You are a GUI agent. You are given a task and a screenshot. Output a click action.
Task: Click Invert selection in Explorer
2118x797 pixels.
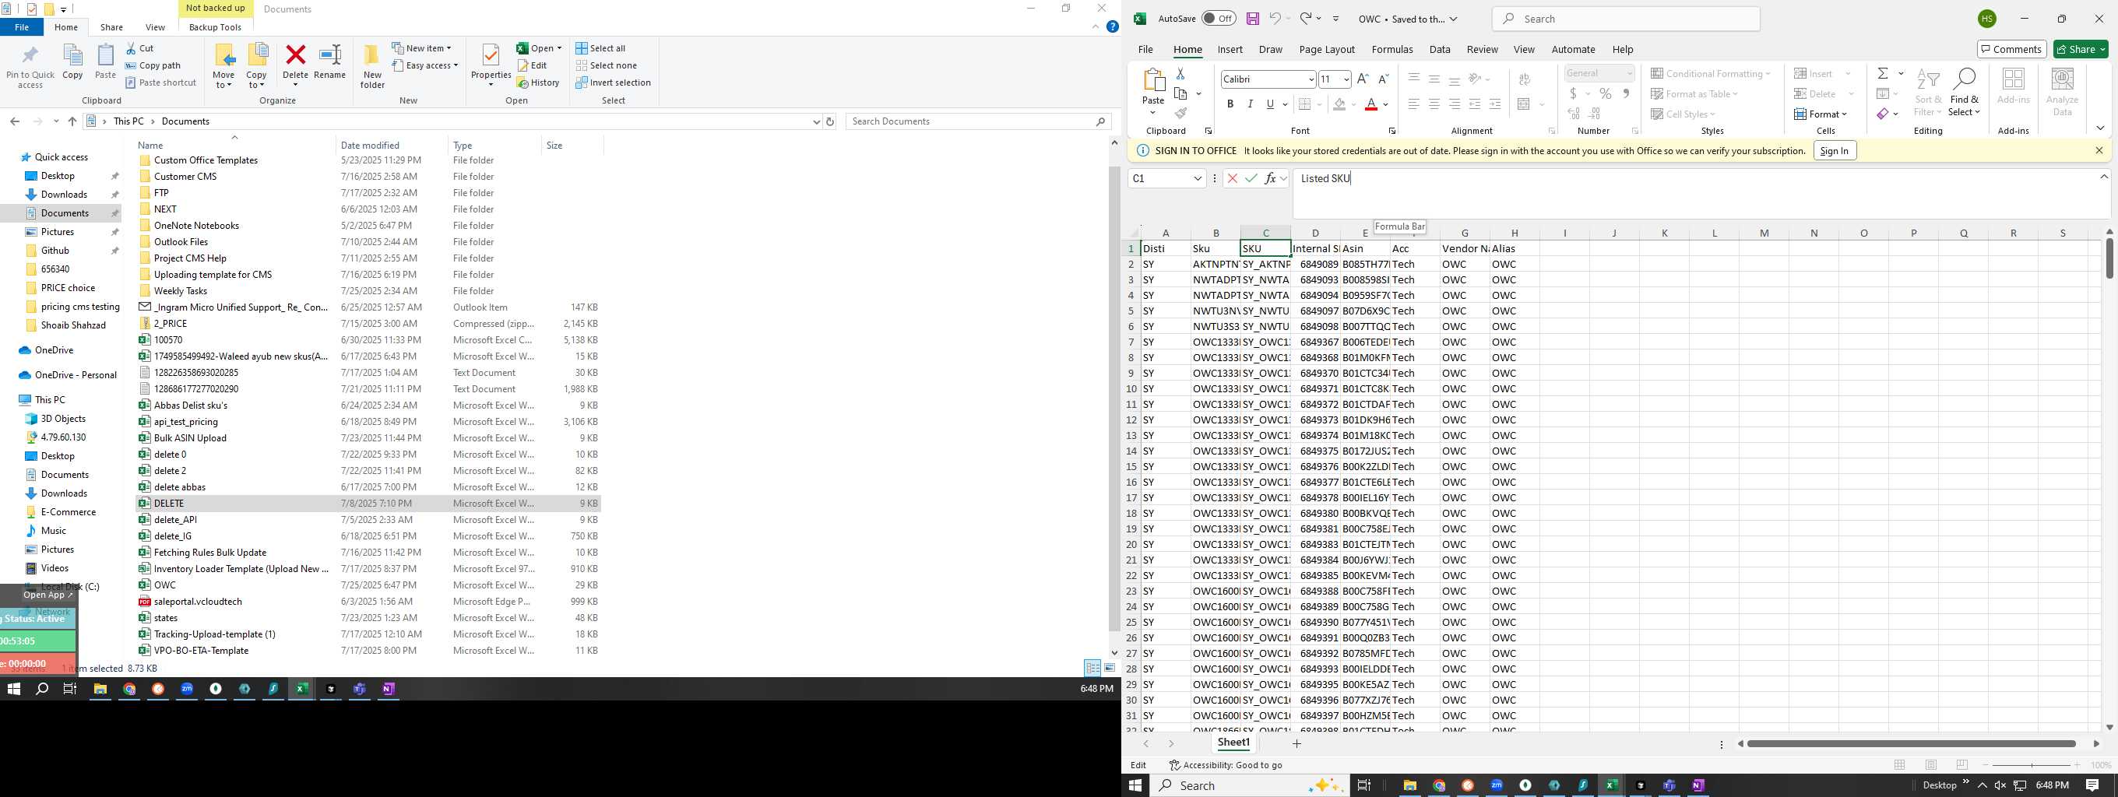tap(614, 83)
